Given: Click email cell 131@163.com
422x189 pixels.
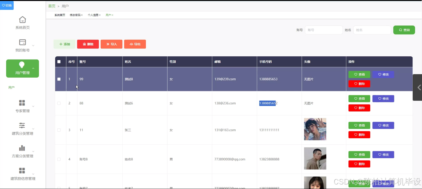Looking at the screenshot, I should coord(225,130).
